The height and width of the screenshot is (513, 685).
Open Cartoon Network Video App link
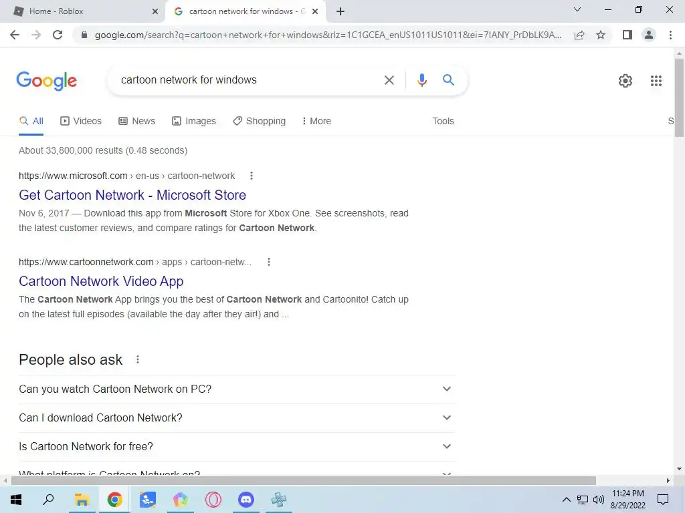[x=101, y=281]
